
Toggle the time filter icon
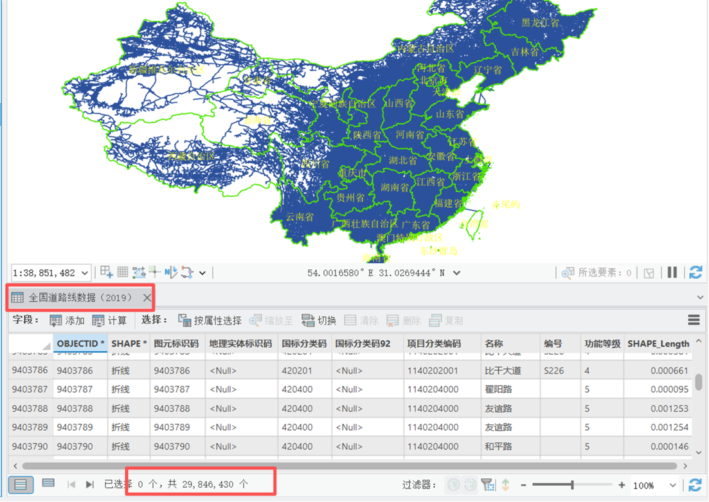pyautogui.click(x=454, y=485)
